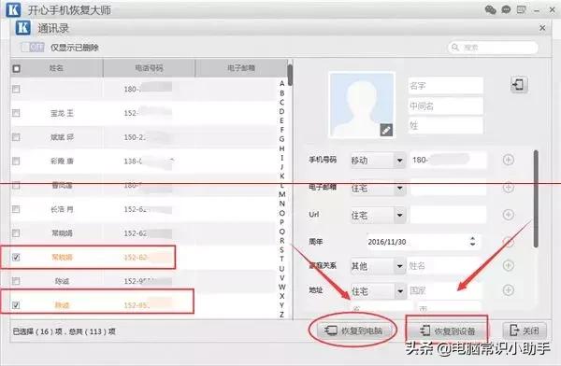
Task: Check the 斌斌 邱 contact checkbox
Action: pyautogui.click(x=16, y=137)
